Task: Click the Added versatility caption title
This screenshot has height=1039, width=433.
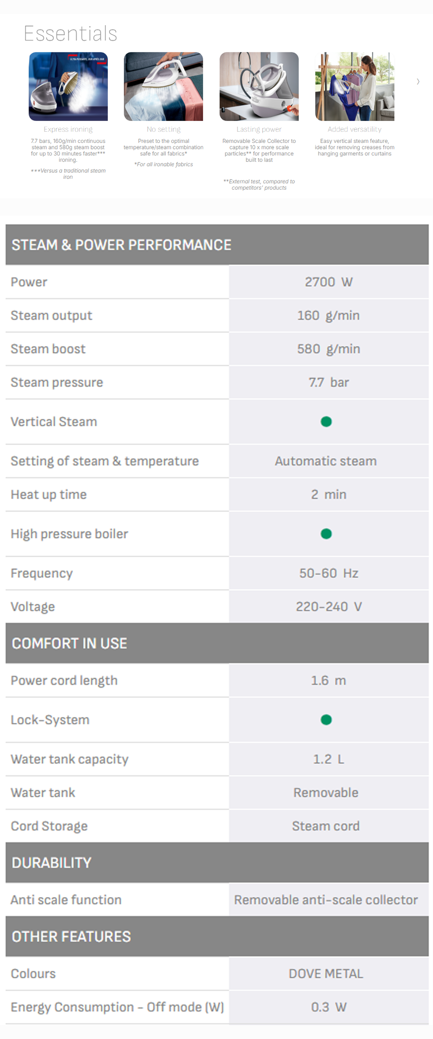Action: (x=355, y=129)
